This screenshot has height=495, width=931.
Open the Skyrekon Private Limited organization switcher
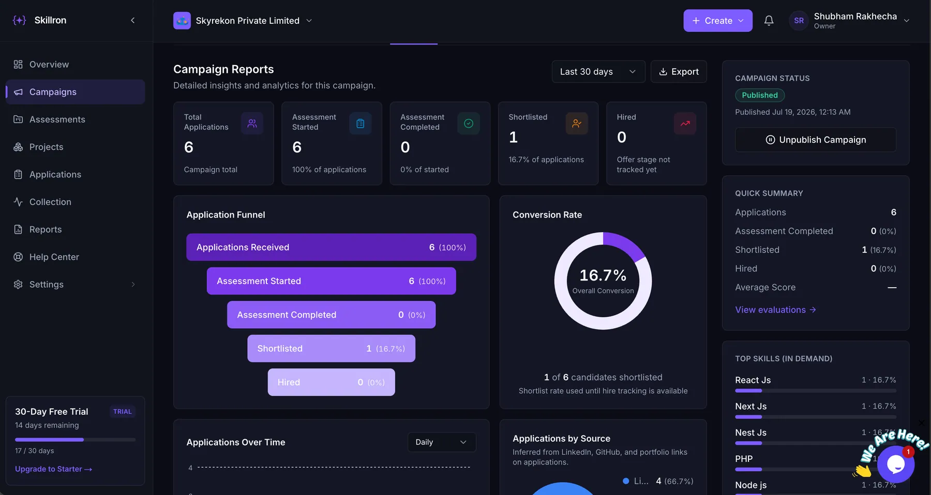[243, 21]
